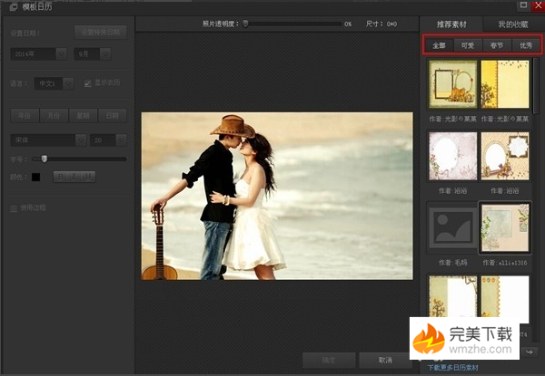Click the Bold text style button
545x376 pixels.
59,177
